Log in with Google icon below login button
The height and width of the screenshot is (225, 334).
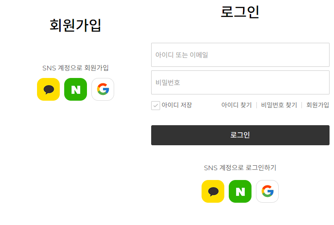pyautogui.click(x=267, y=192)
